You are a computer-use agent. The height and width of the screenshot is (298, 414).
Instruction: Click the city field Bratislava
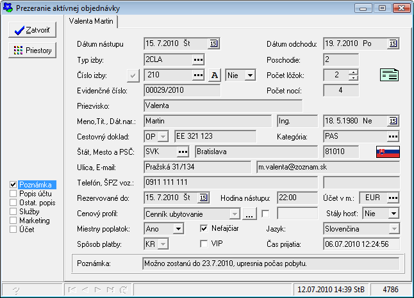(256, 152)
